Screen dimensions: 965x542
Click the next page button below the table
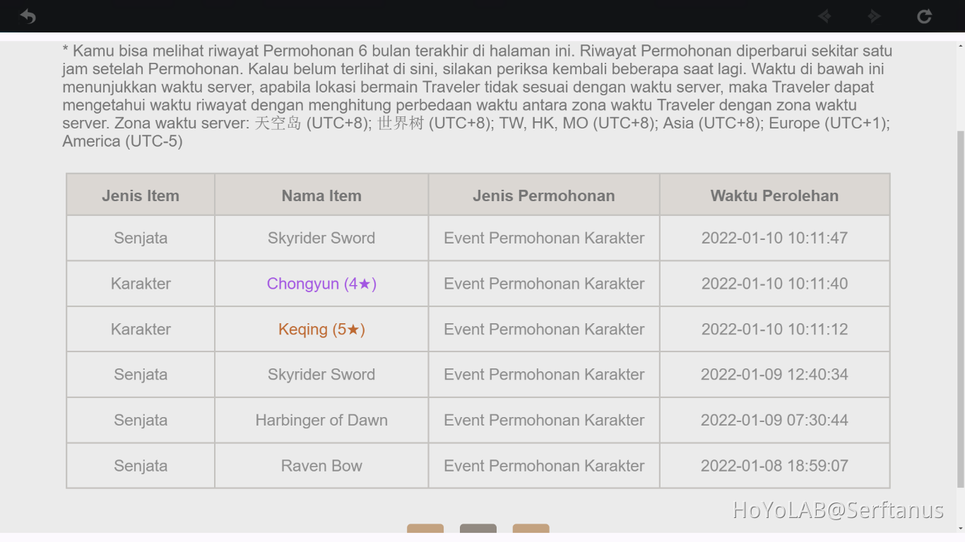[x=531, y=533]
